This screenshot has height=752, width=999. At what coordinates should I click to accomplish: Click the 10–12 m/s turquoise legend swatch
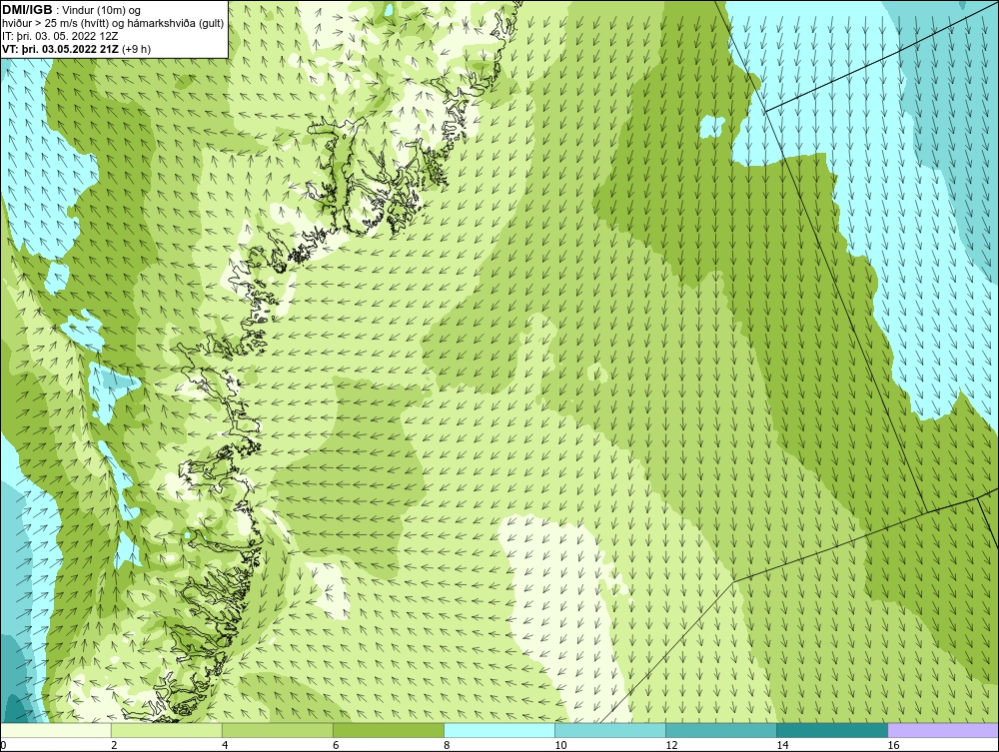(610, 730)
